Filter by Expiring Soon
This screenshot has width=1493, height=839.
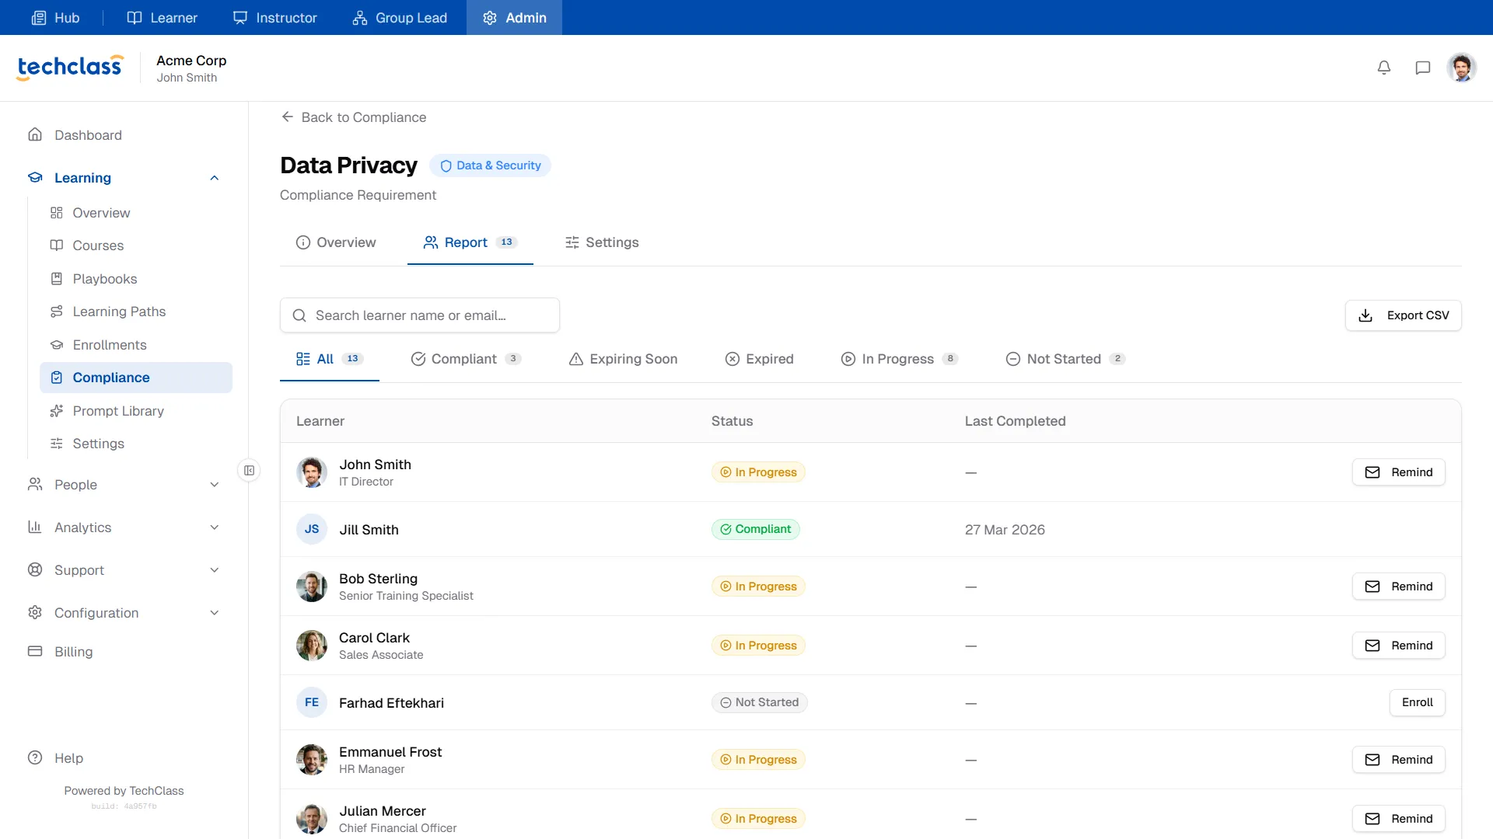coord(623,359)
